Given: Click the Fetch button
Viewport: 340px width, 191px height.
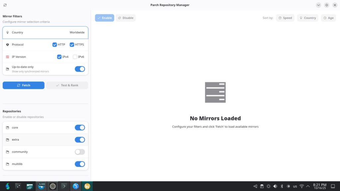Looking at the screenshot, I should [x=24, y=85].
